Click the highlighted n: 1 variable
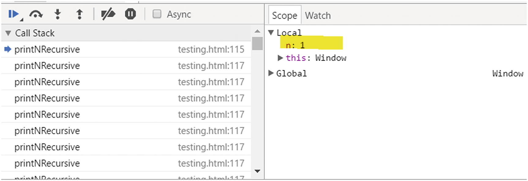This screenshot has width=528, height=181. (x=295, y=45)
